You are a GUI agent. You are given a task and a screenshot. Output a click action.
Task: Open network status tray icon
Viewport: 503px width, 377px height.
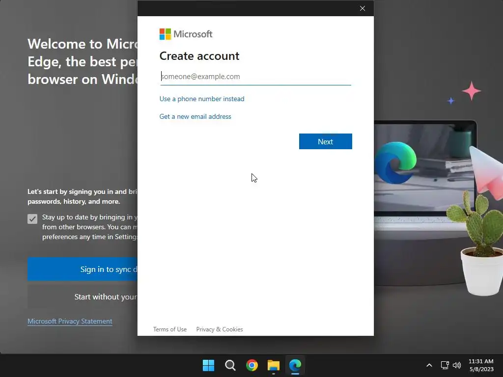[445, 365]
